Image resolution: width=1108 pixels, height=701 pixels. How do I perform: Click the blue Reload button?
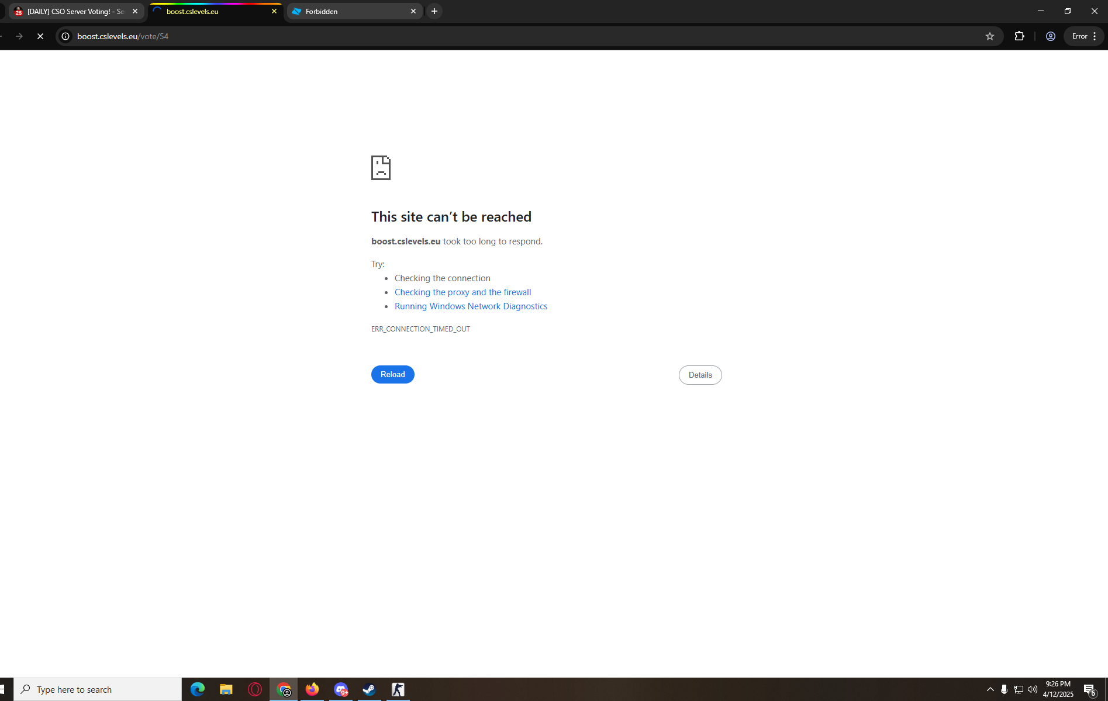coord(392,374)
